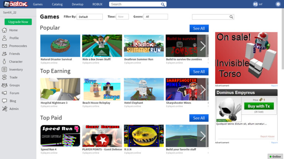Viewport: 284px width, 159px height.
Task: Click the Blog speech bubble icon
Action: pos(4,101)
